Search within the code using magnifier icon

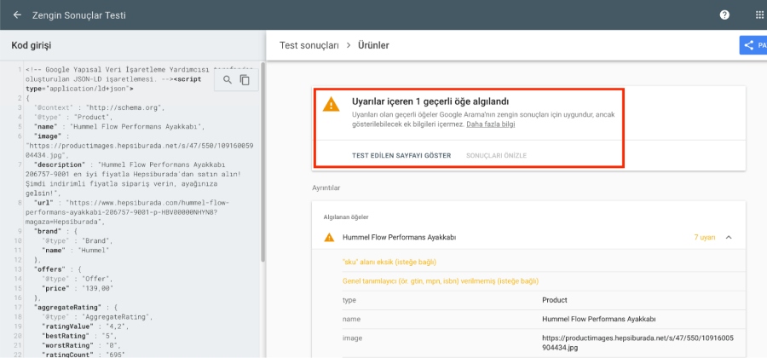click(x=228, y=80)
